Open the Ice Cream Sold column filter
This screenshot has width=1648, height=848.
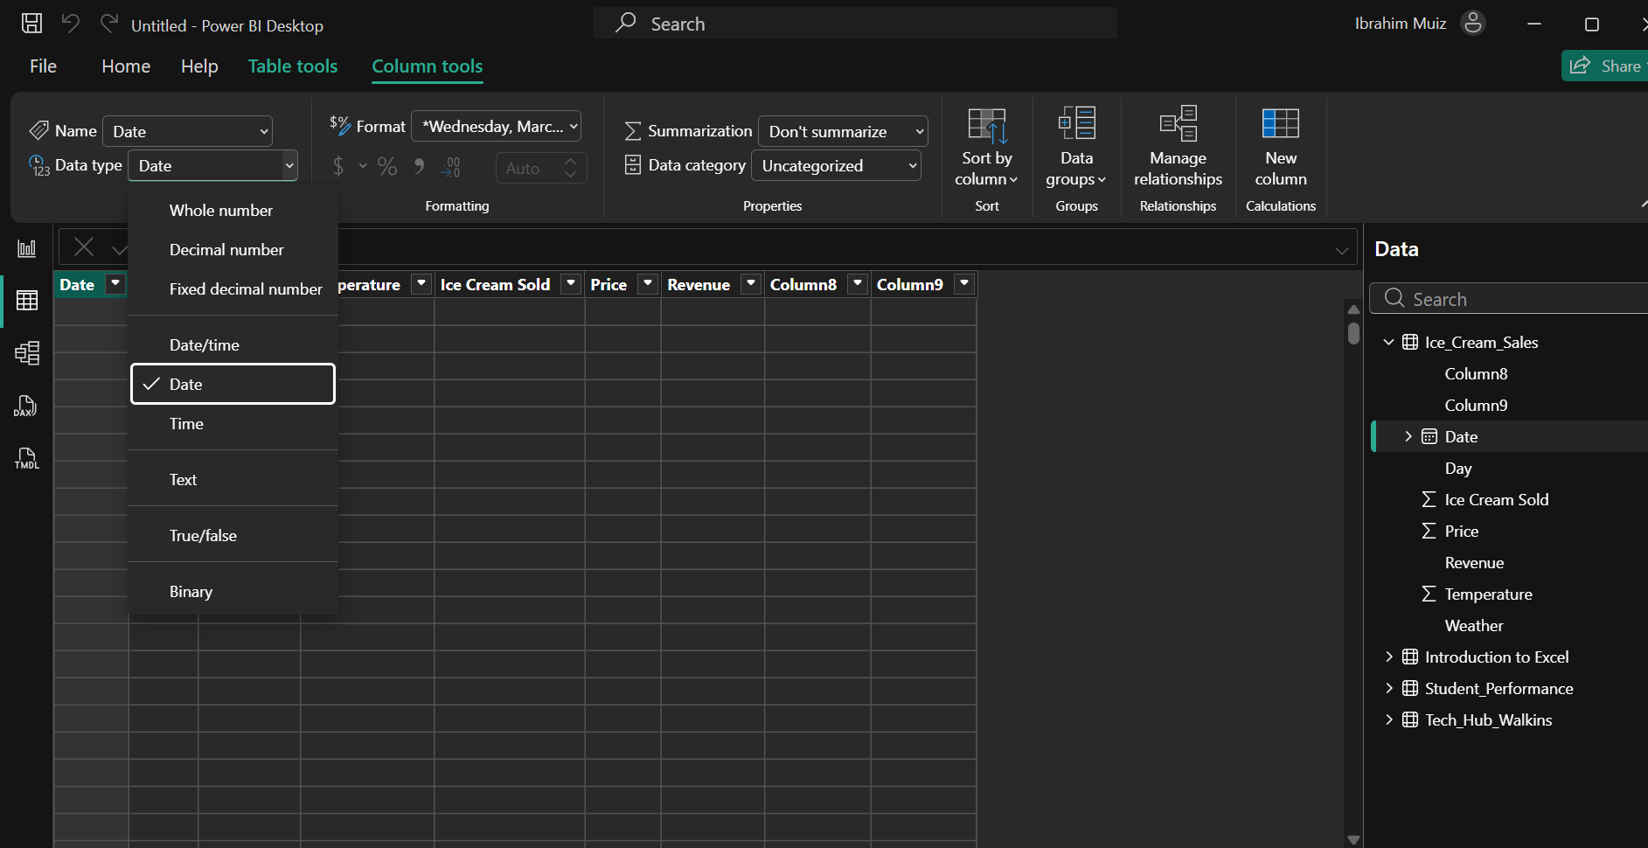571,283
